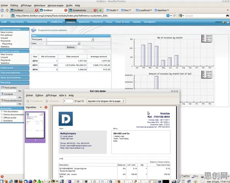This screenshot has width=230, height=183.
Task: Go to the Firefox home page icon
Action: pyautogui.click(x=7, y=10)
